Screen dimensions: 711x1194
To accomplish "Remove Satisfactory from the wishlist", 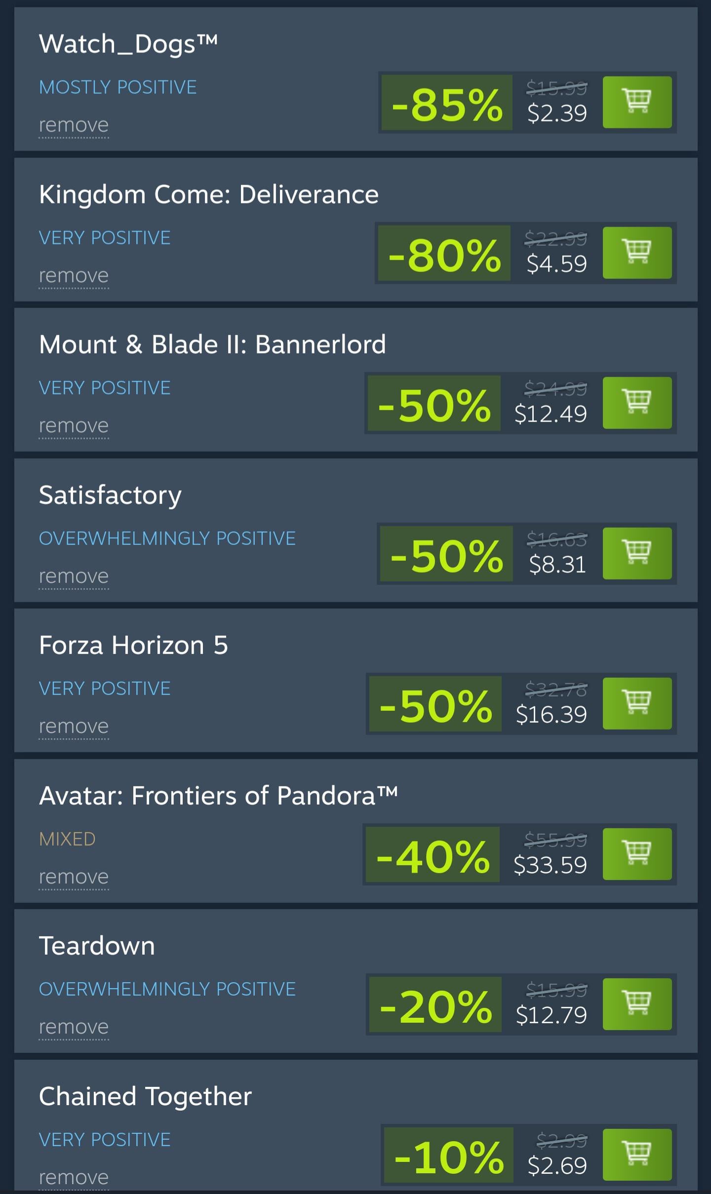I will [x=74, y=577].
